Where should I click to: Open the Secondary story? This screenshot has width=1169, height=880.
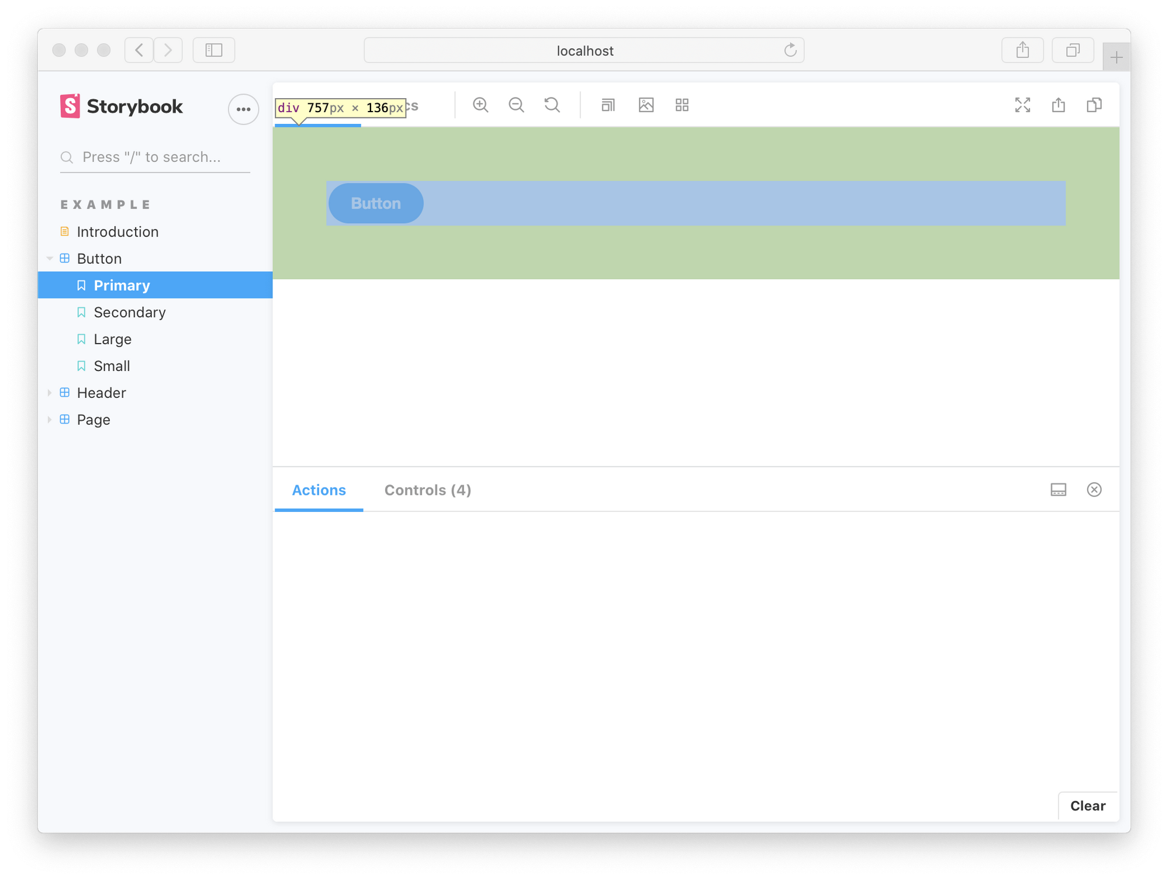(130, 313)
